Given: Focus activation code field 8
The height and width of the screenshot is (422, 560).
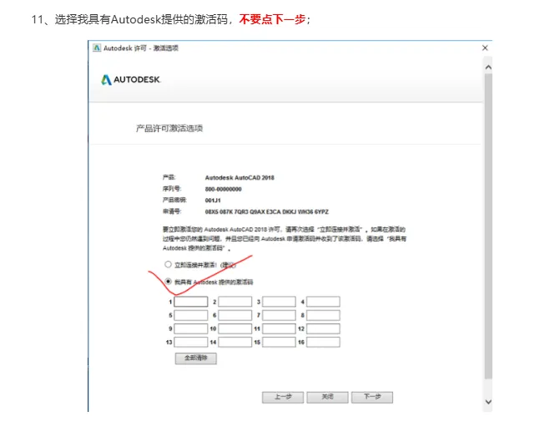Looking at the screenshot, I should 323,315.
